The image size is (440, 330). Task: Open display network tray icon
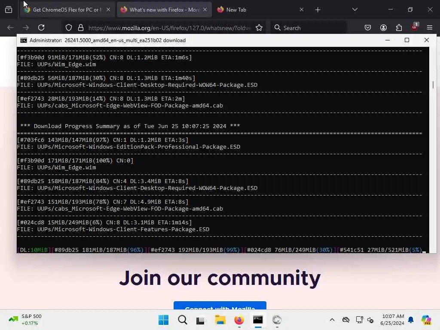tap(359, 320)
